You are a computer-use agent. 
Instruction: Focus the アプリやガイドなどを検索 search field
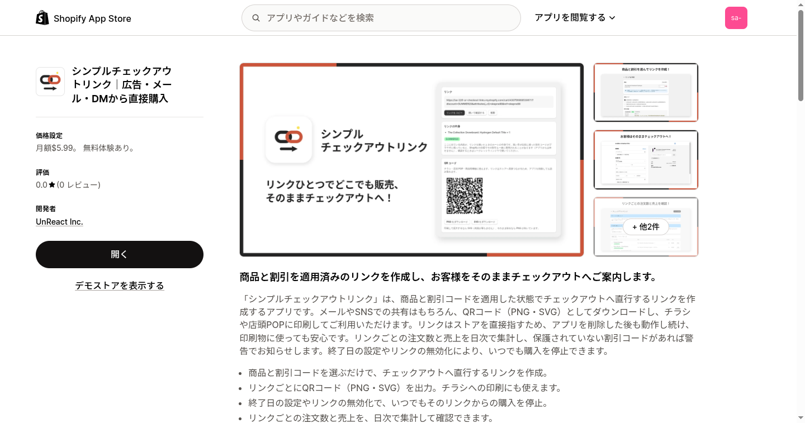[381, 18]
